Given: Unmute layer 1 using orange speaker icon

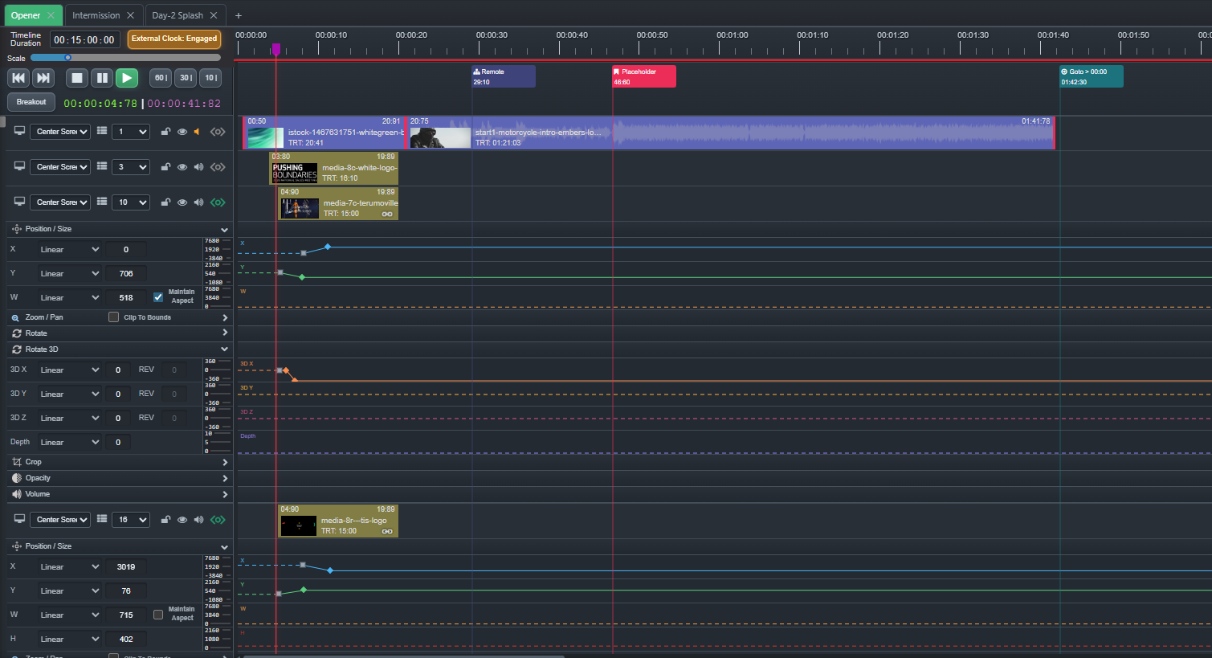Looking at the screenshot, I should point(198,132).
